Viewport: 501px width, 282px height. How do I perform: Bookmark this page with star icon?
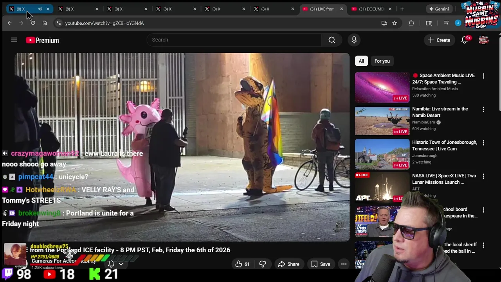tap(395, 23)
